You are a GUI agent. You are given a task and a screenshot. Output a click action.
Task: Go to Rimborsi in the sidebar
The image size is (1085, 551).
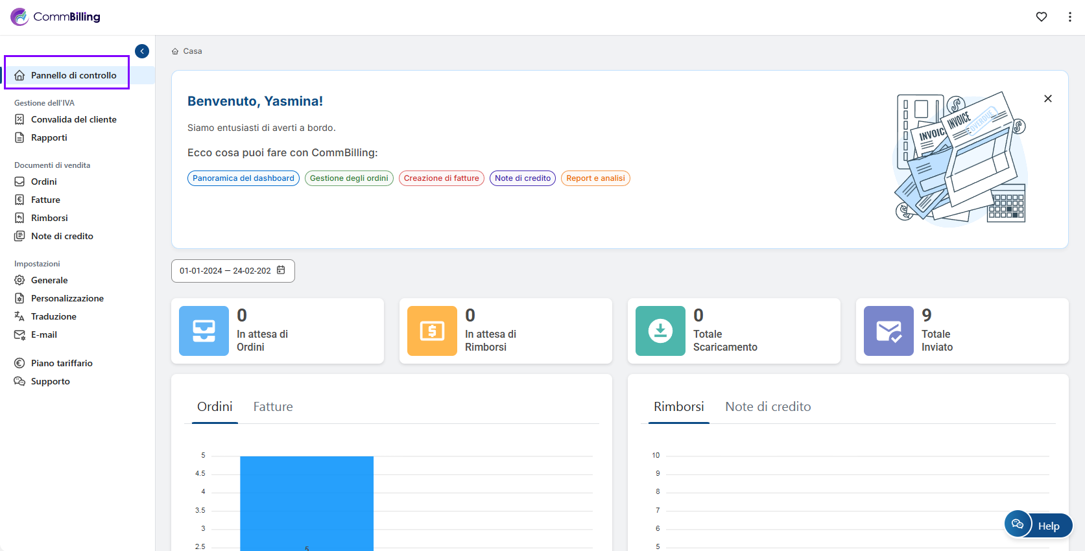point(49,218)
